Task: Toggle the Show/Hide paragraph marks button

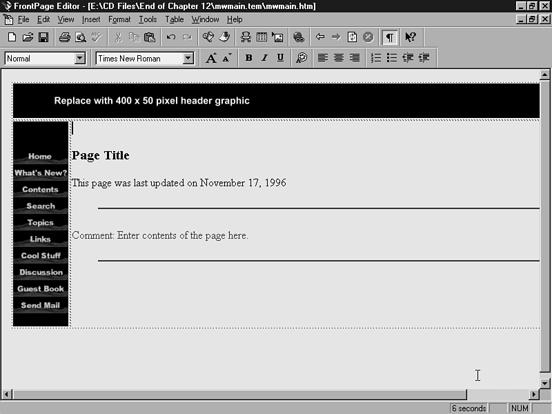Action: (x=390, y=37)
